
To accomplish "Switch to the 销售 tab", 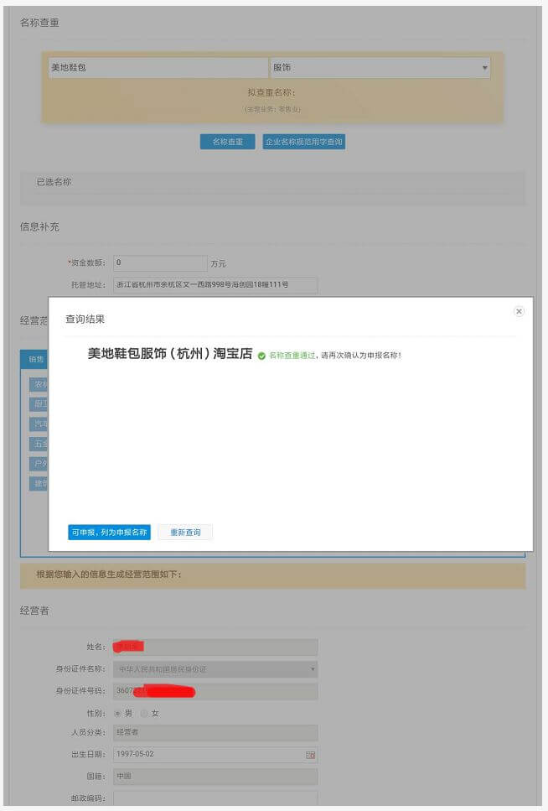I will (x=34, y=359).
